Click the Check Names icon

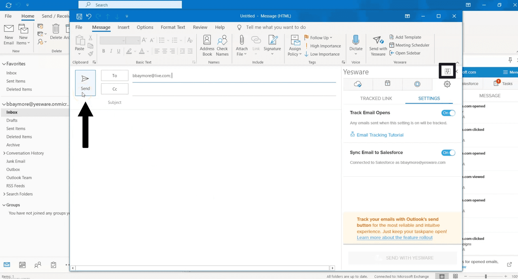pyautogui.click(x=222, y=44)
